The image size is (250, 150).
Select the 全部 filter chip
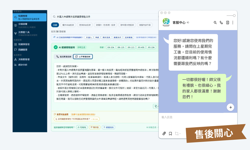55,25
